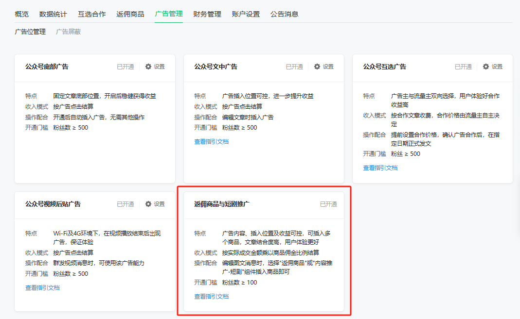Image resolution: width=520 pixels, height=319 pixels.
Task: Click gear icon on 公众号底部广告 card
Action: (x=148, y=67)
